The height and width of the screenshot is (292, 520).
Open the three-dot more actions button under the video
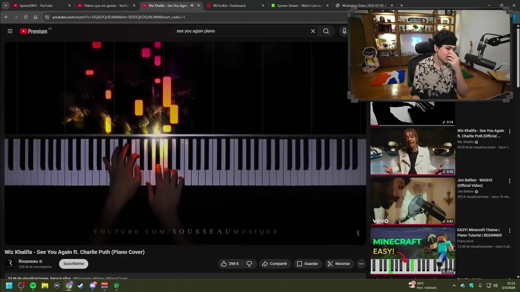click(x=361, y=264)
